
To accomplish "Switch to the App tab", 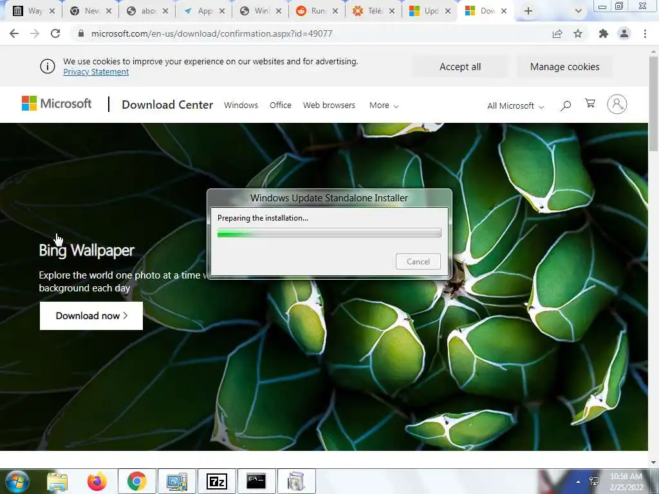I will point(205,11).
